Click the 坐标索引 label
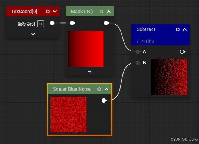Screen dimensions: 199x144 (26, 24)
